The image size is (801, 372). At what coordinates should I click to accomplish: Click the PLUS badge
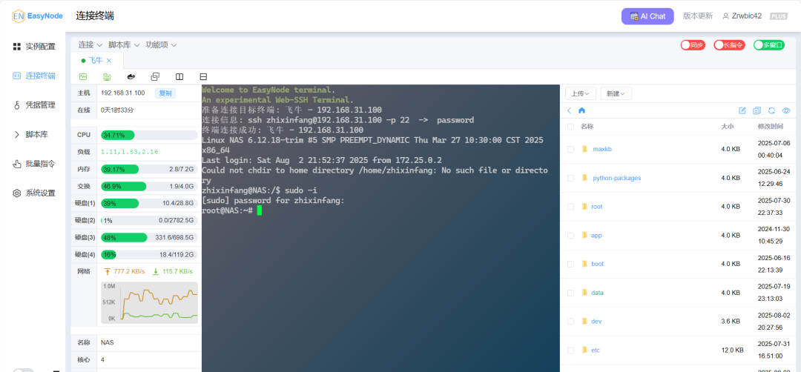click(x=779, y=16)
